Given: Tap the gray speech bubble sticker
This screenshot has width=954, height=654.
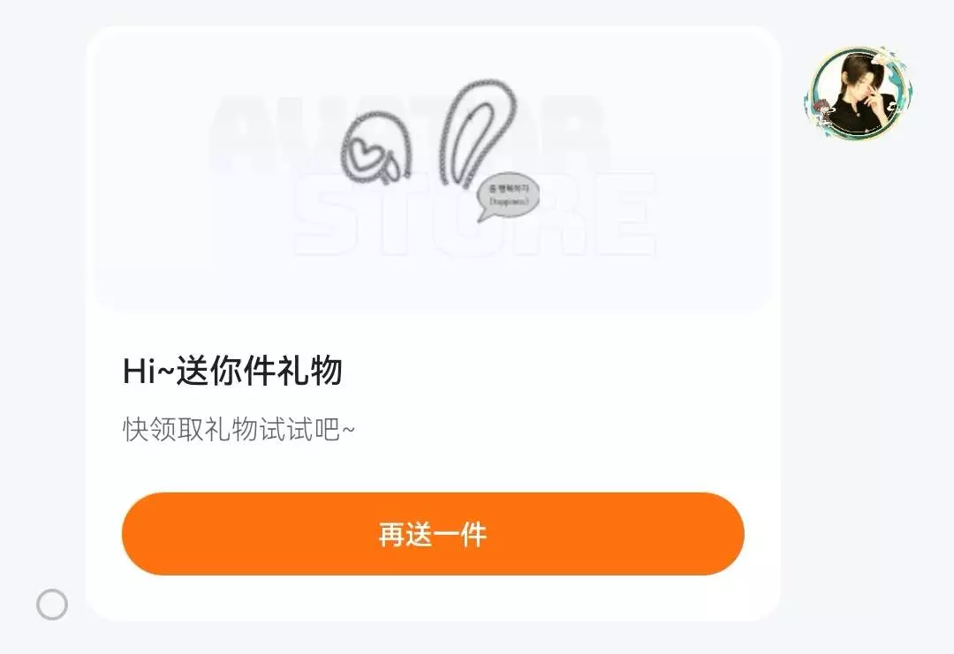Looking at the screenshot, I should click(x=508, y=196).
